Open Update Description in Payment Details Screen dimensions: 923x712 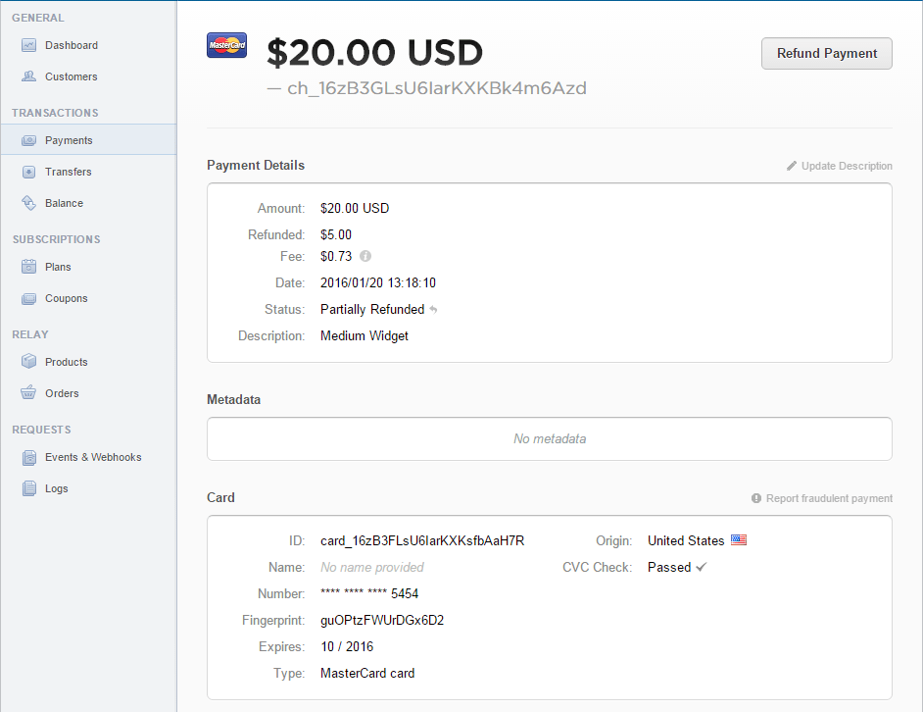point(846,166)
